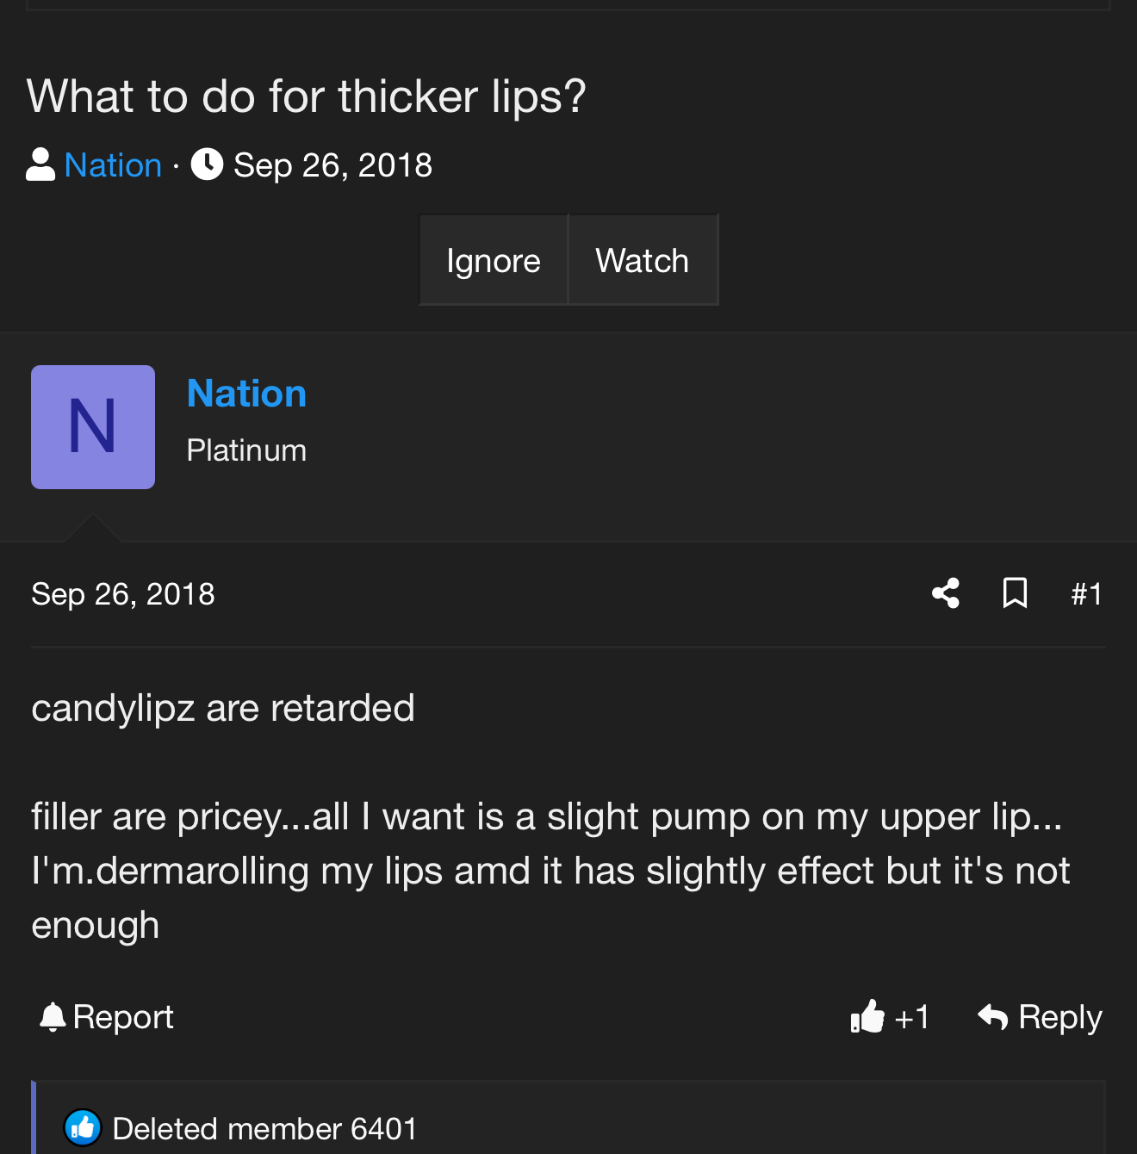Click the Sep 26, 2018 post timestamp
The width and height of the screenshot is (1137, 1154).
point(123,594)
